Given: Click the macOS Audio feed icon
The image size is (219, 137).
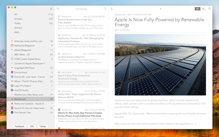Looking at the screenshot, I should tap(12, 90).
